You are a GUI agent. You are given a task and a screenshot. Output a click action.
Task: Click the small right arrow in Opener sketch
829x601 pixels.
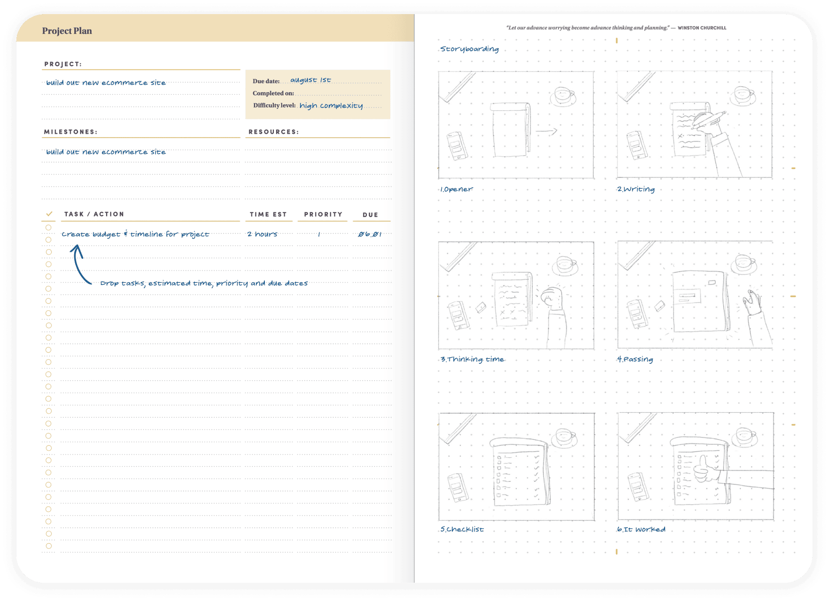pyautogui.click(x=546, y=131)
